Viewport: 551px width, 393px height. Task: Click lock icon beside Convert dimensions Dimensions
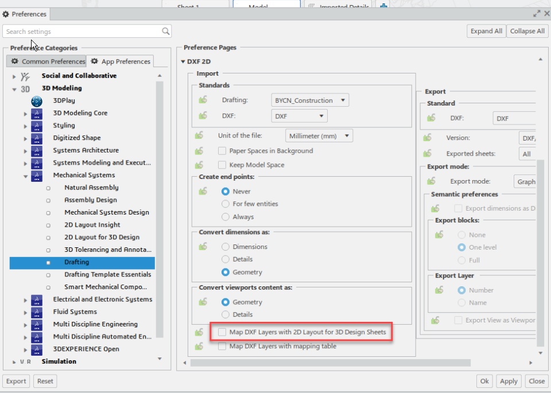203,247
